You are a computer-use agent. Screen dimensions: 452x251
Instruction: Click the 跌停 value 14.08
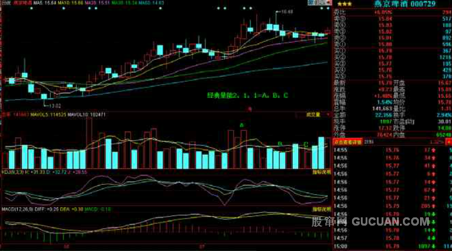[x=445, y=128]
